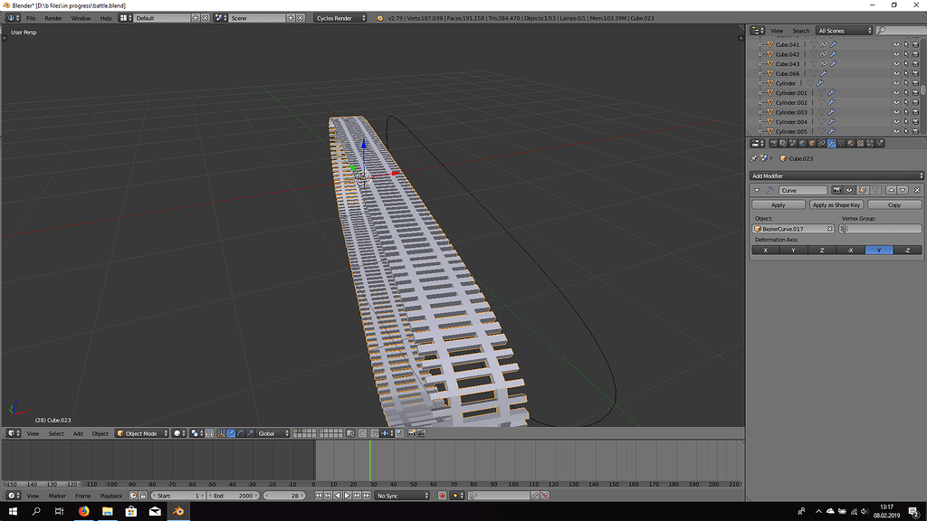Open the Material properties tab icon

pos(851,144)
